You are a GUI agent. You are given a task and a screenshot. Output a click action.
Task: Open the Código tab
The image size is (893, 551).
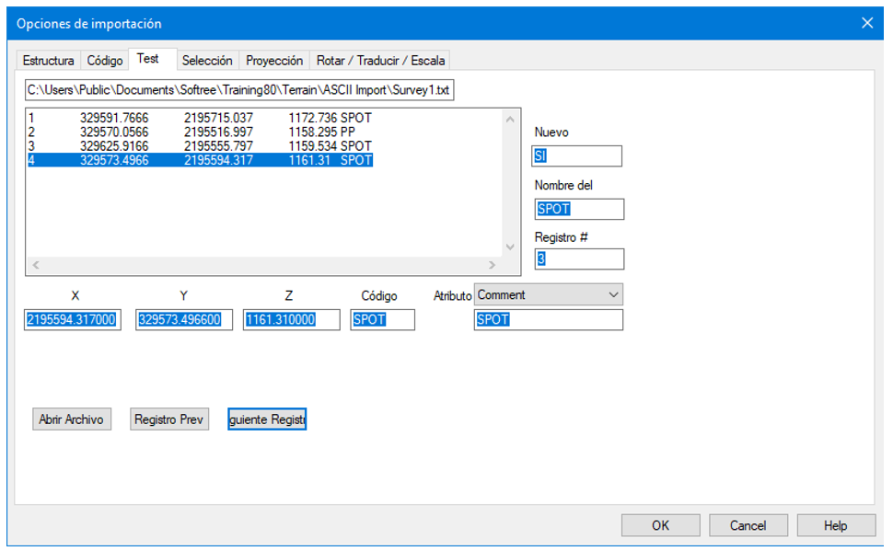[x=104, y=61]
